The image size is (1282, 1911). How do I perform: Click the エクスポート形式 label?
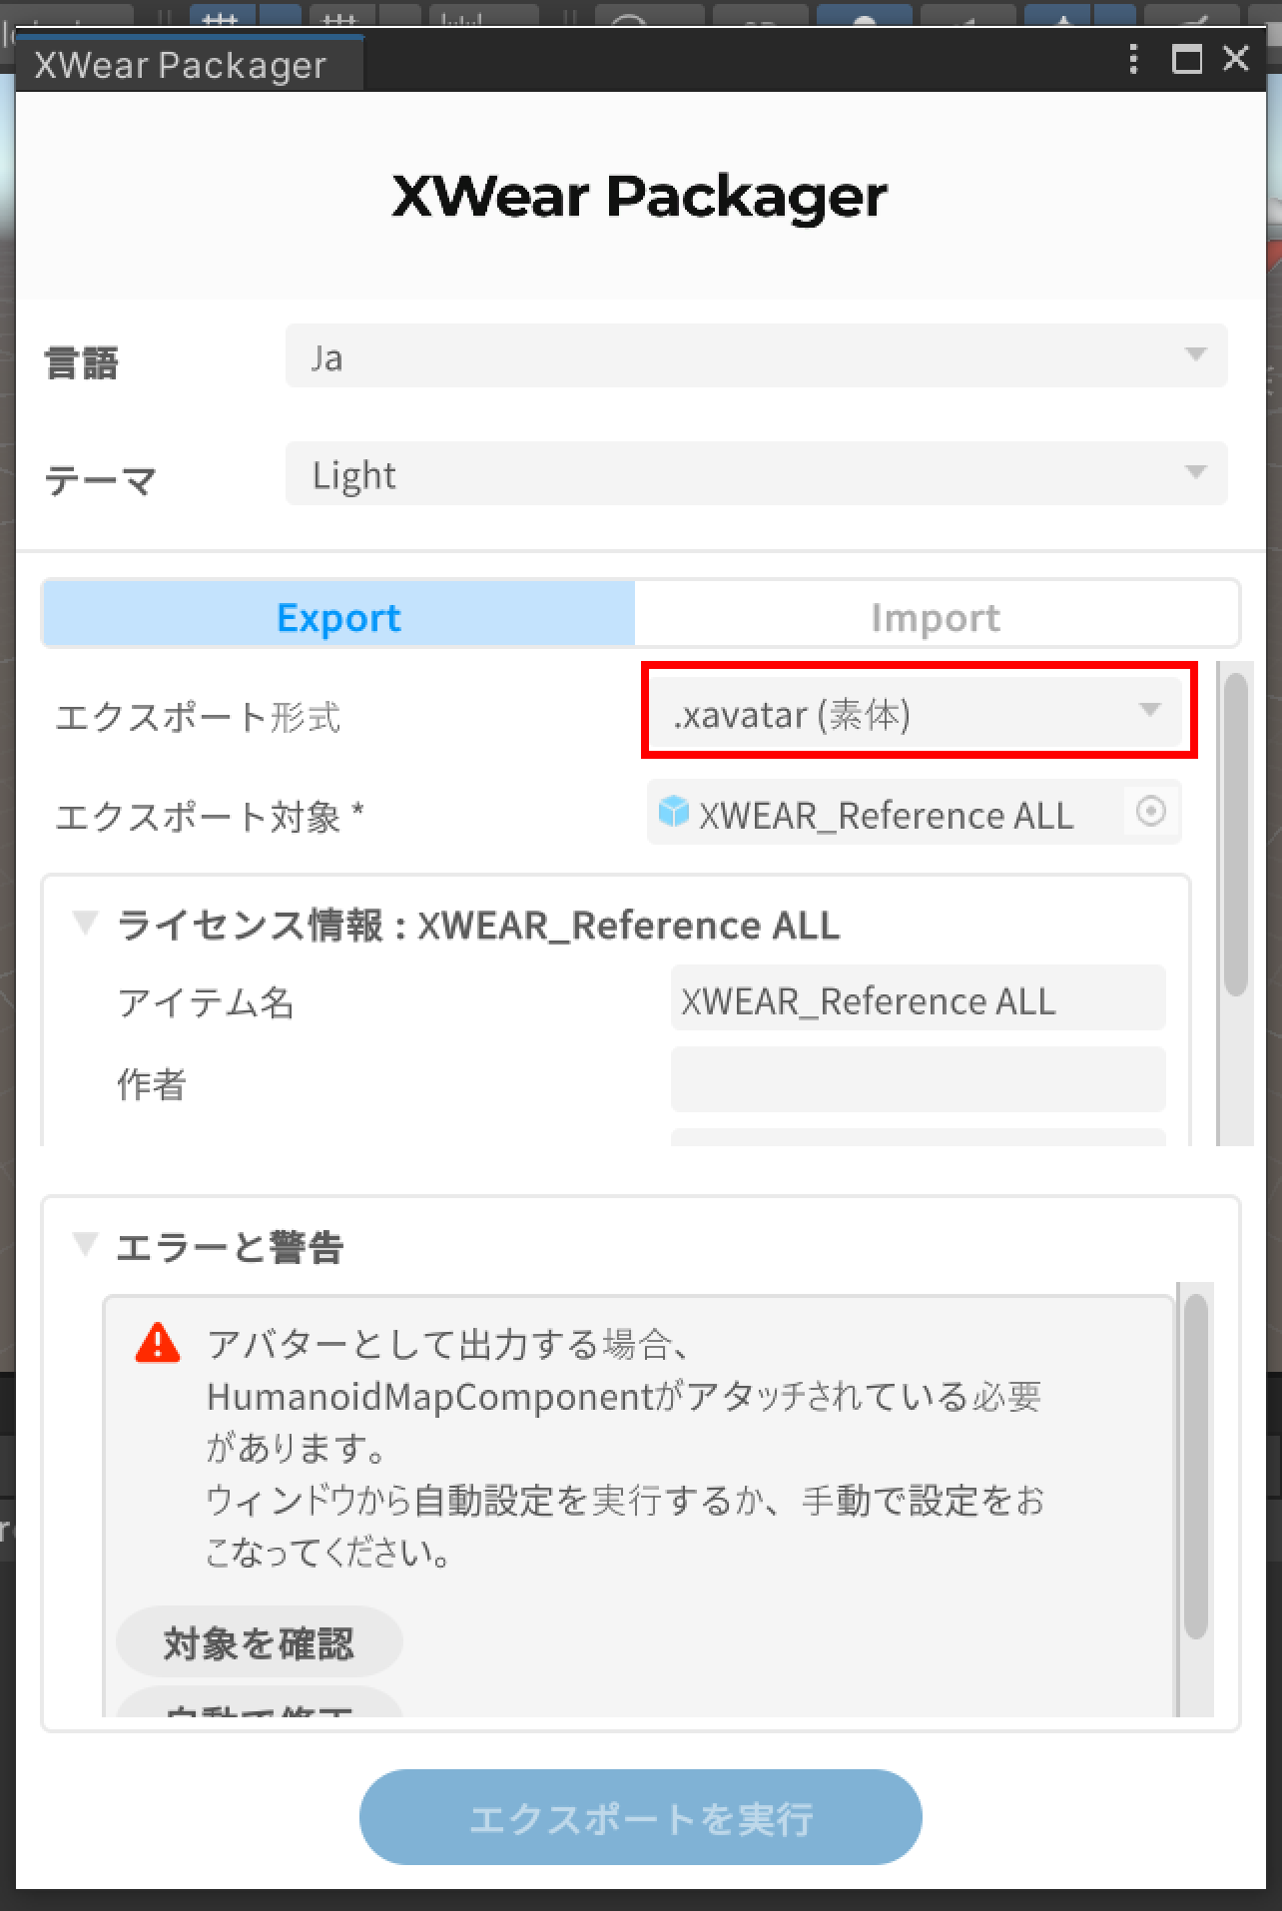tap(198, 716)
